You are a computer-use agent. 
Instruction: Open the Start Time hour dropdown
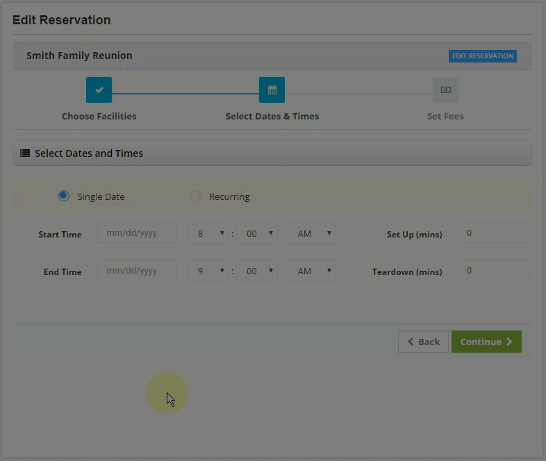coord(208,233)
